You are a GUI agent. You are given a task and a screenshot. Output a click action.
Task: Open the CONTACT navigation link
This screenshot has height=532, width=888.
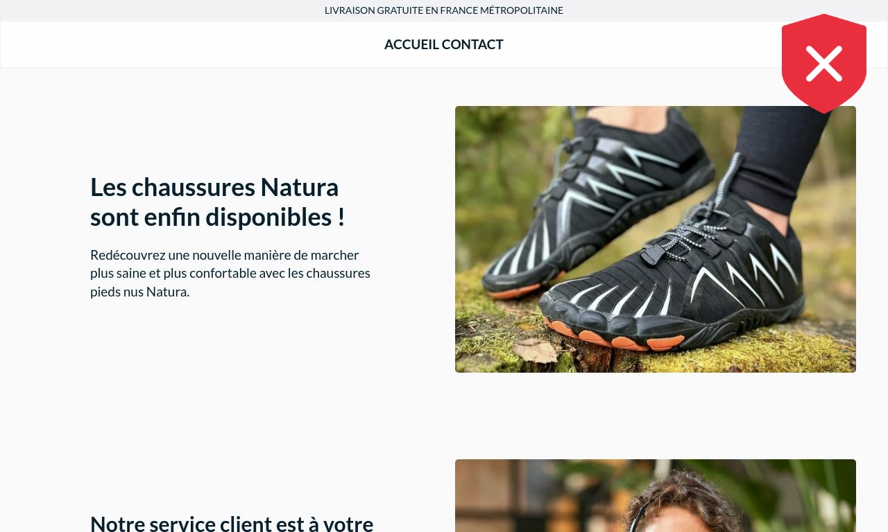(472, 44)
